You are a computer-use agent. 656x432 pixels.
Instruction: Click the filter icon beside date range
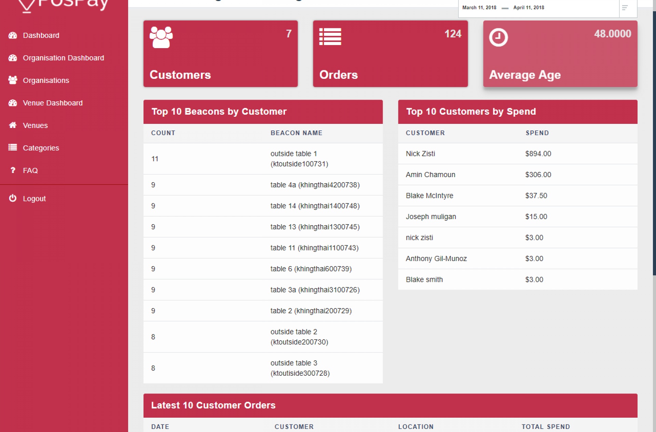coord(625,8)
